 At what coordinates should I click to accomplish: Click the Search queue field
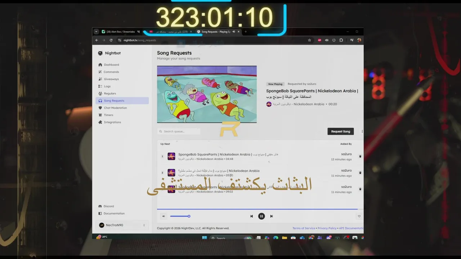[179, 131]
